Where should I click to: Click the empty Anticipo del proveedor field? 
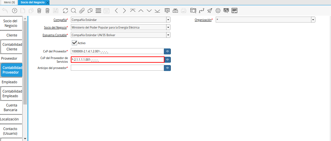pos(117,68)
